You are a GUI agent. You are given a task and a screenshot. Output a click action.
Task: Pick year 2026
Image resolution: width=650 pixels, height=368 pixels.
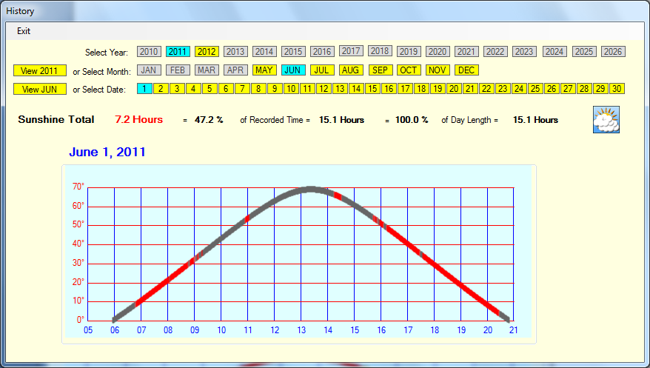click(x=613, y=51)
